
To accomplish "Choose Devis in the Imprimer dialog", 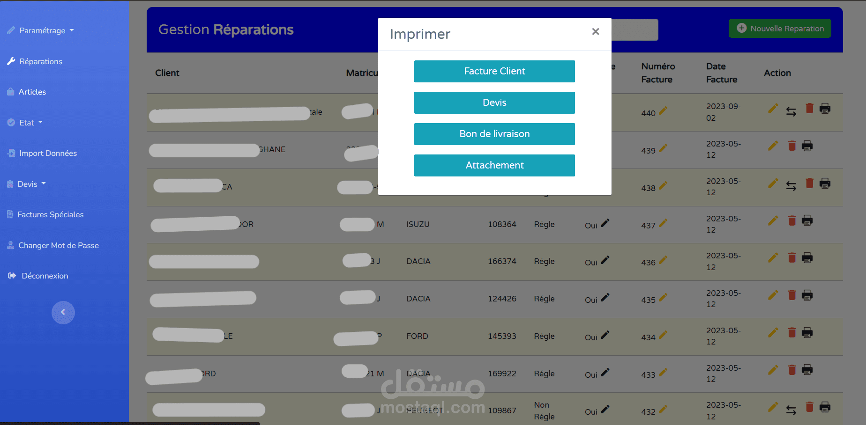I will tap(494, 103).
